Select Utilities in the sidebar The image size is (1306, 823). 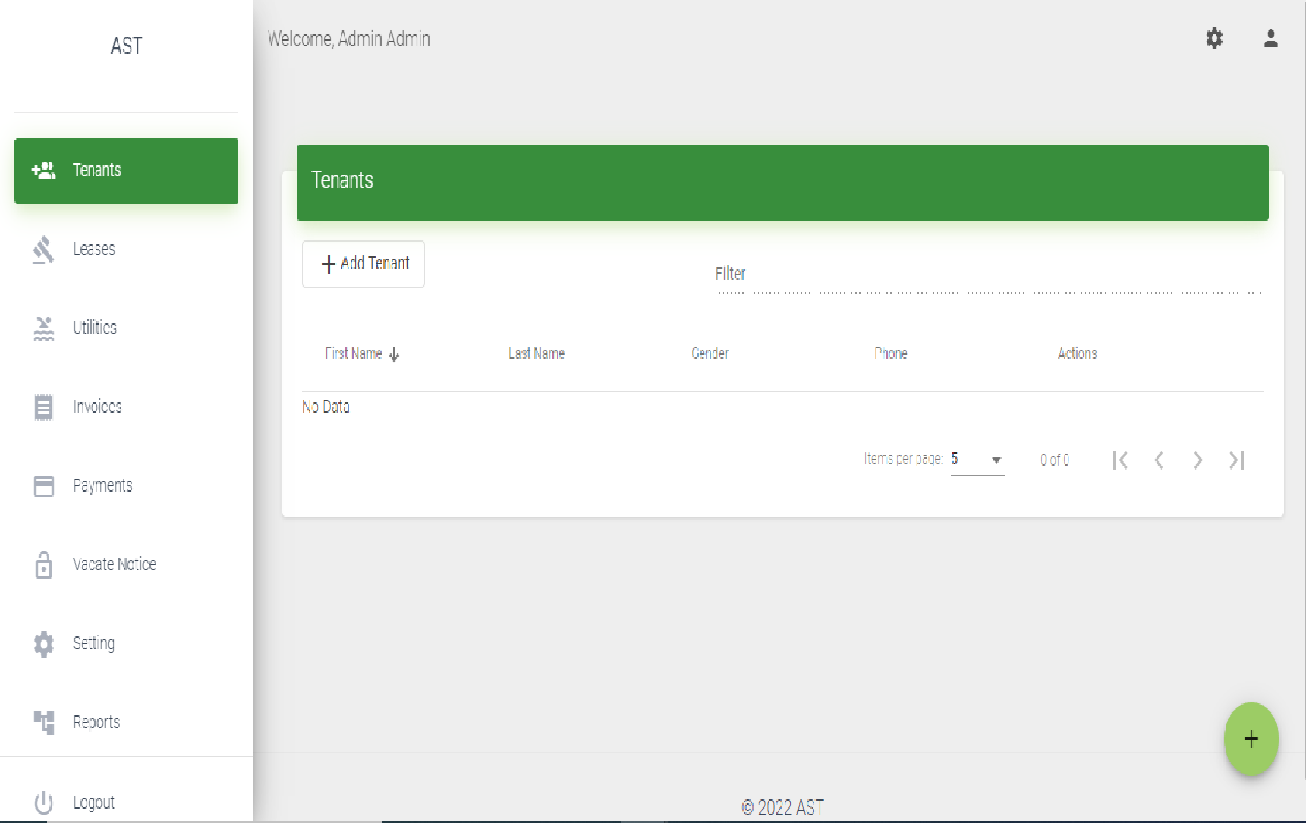pos(95,328)
